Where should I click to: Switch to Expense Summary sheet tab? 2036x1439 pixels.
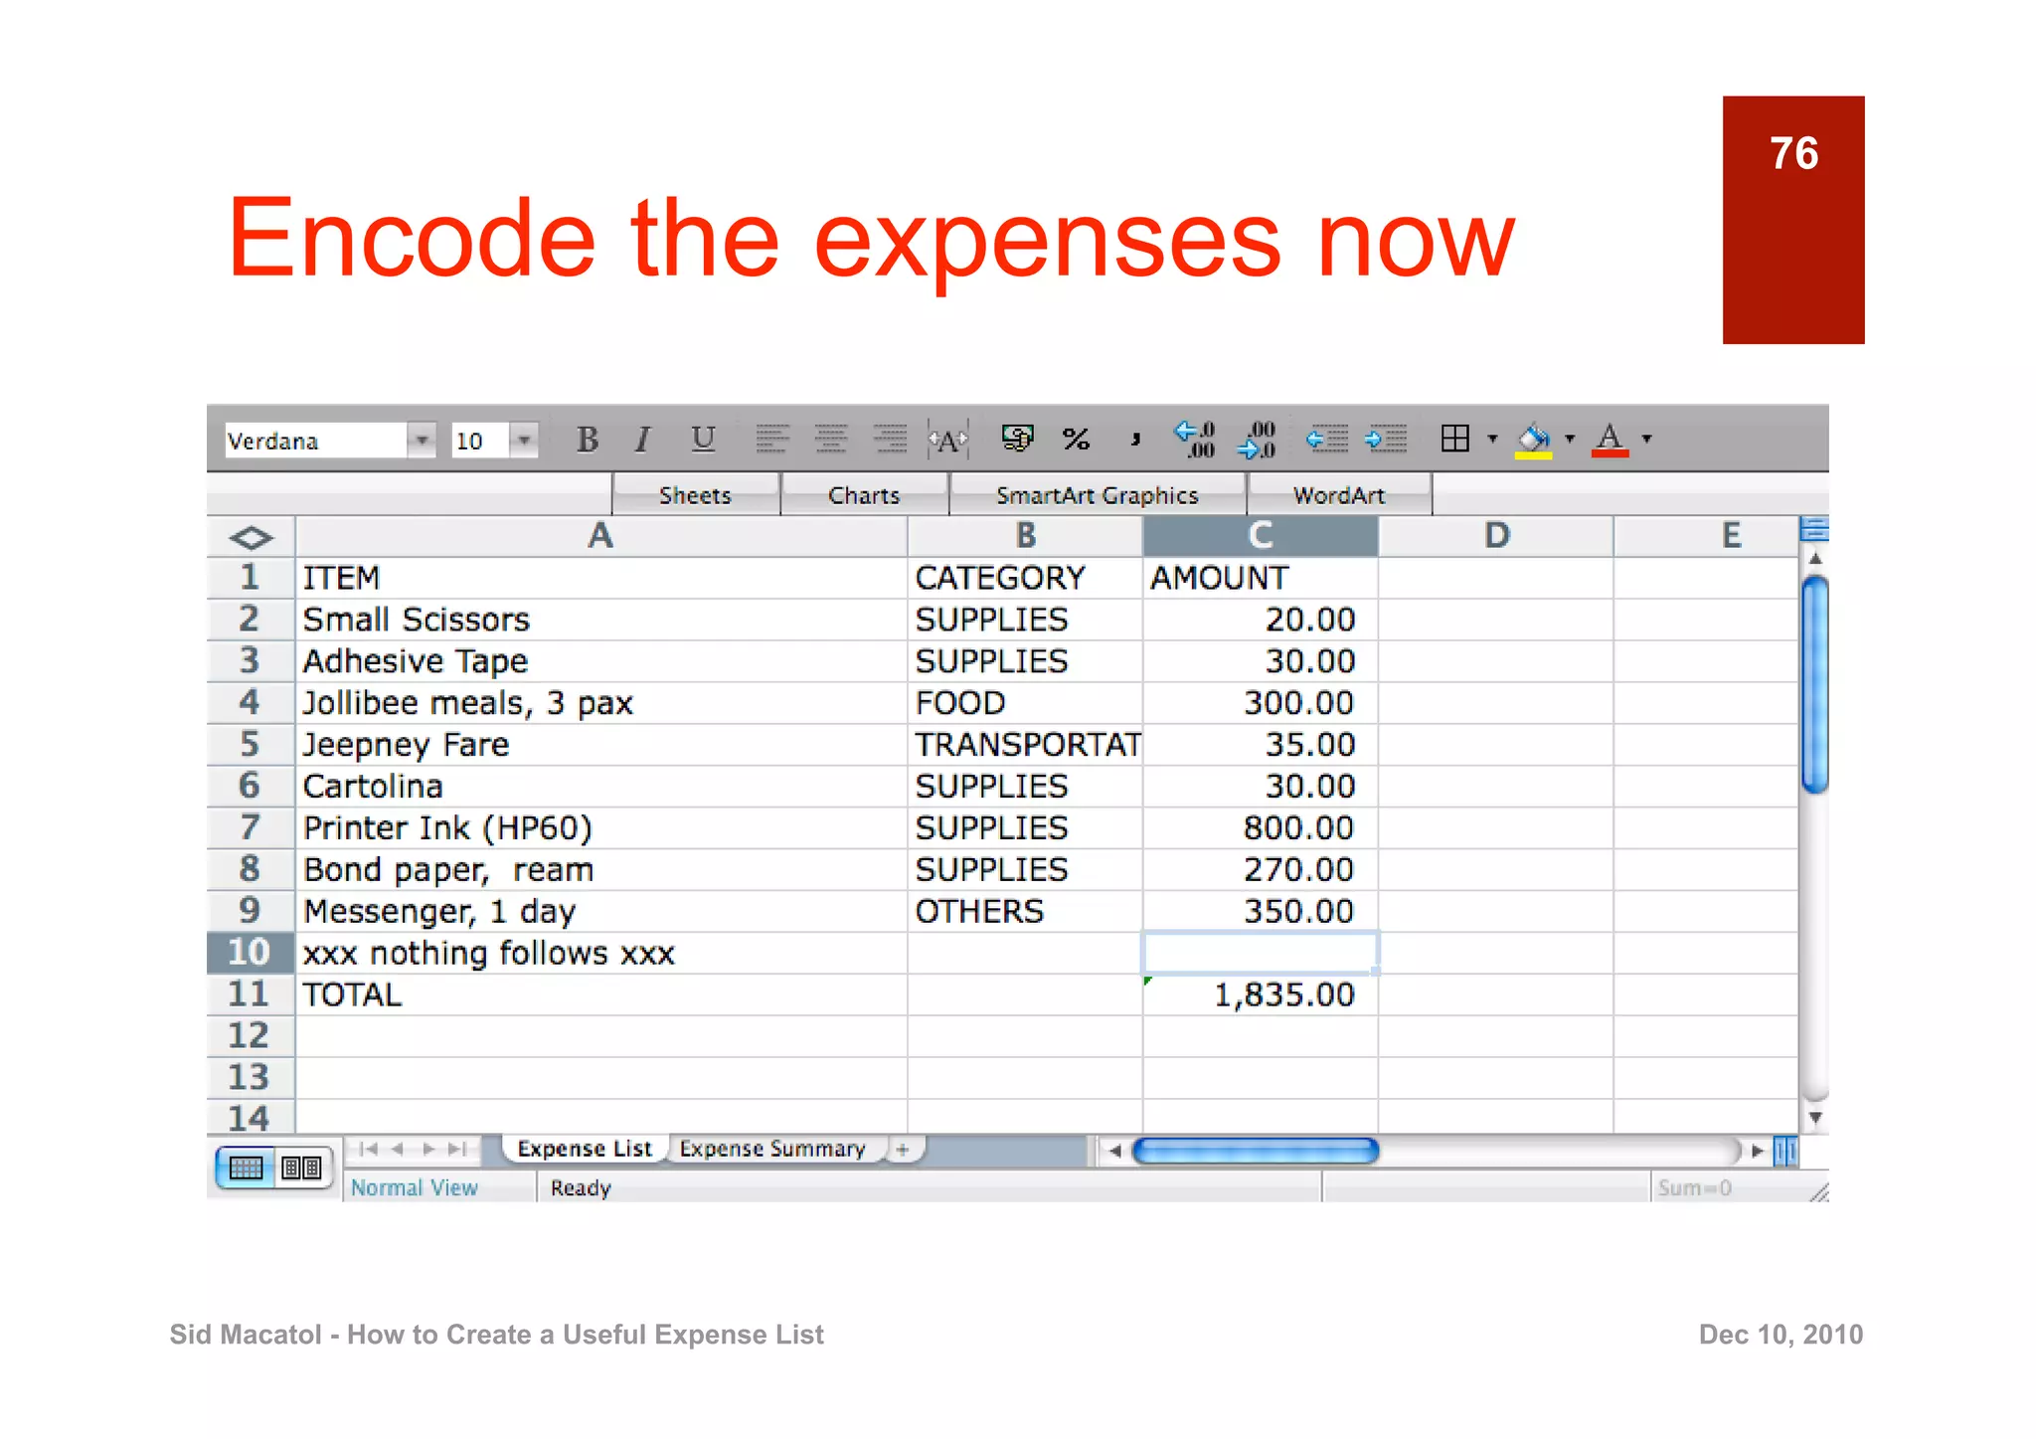(772, 1149)
